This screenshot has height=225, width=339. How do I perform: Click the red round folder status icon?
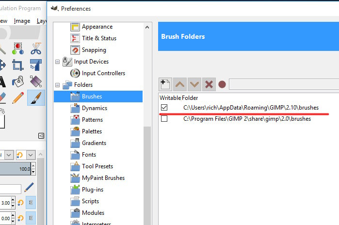coord(222,84)
